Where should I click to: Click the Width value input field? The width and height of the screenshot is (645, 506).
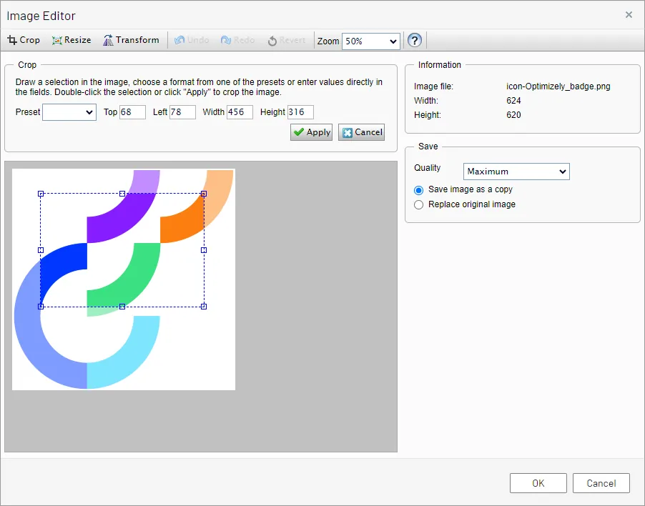click(x=240, y=112)
